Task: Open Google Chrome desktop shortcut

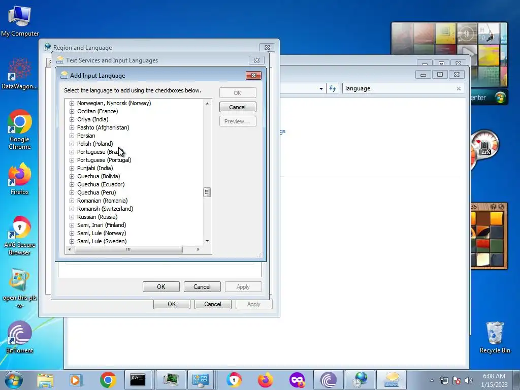Action: click(20, 129)
